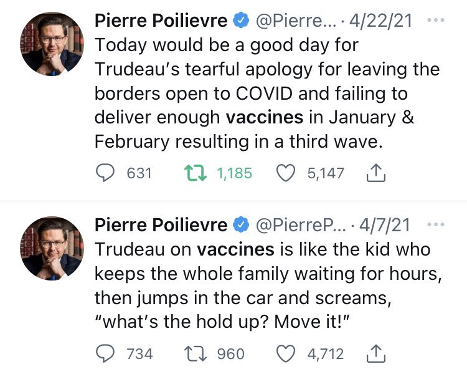
Task: Click the @Pierre... handle on first tweet
Action: tap(295, 21)
